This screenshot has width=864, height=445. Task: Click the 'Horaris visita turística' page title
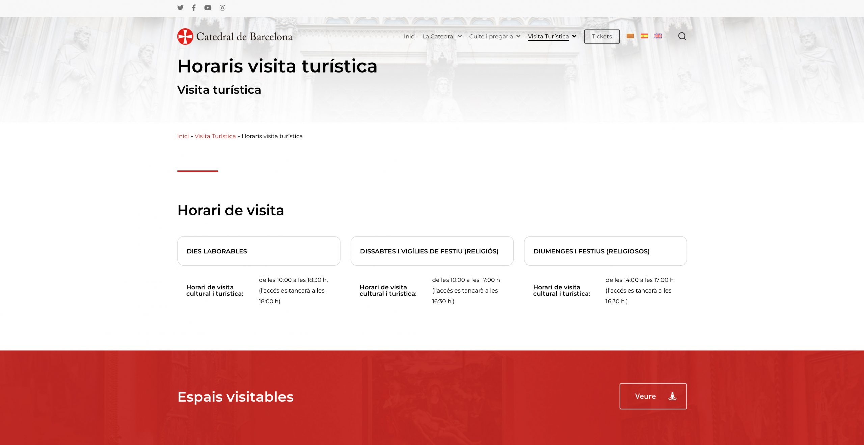277,66
